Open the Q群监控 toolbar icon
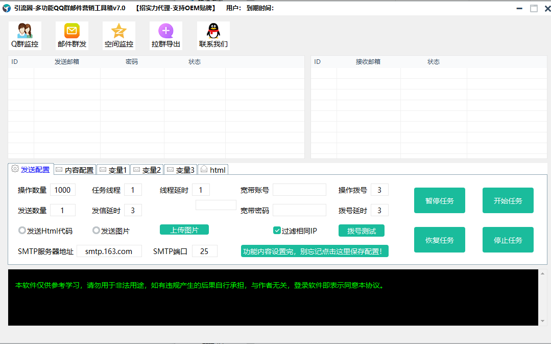Screen dimensions: 551x344 click(x=25, y=36)
